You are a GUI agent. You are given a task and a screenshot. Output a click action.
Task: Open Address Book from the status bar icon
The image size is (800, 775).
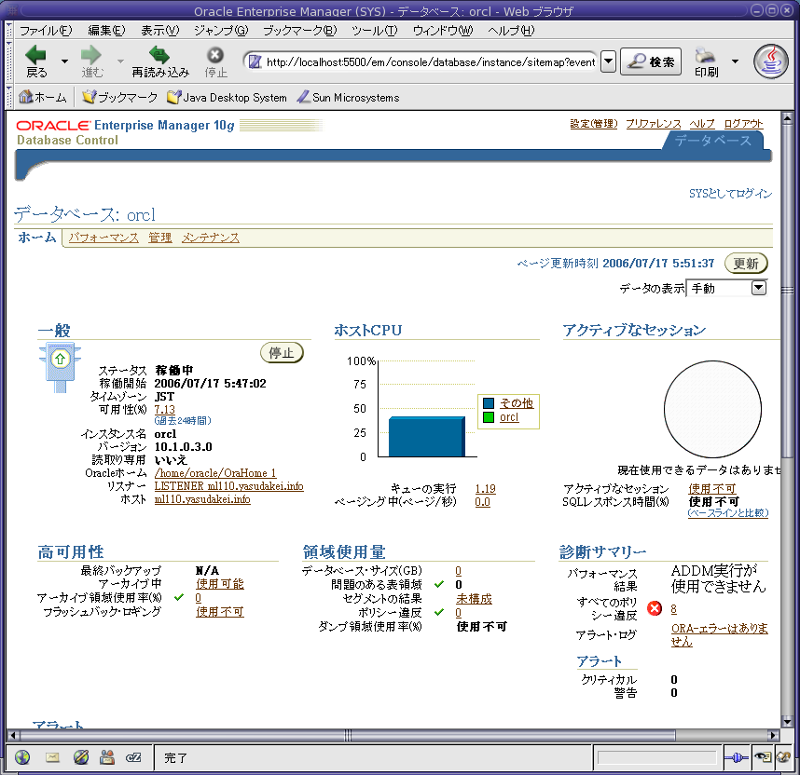coord(106,757)
